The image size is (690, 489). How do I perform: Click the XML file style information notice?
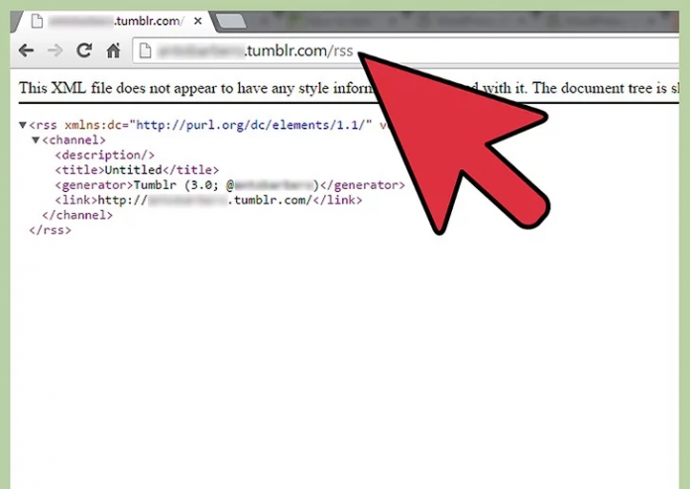(x=198, y=87)
